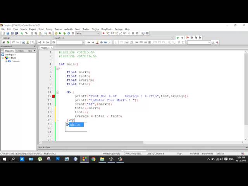Open taskbar search magnifier
Screen dimensions: 248x186
coord(13,159)
